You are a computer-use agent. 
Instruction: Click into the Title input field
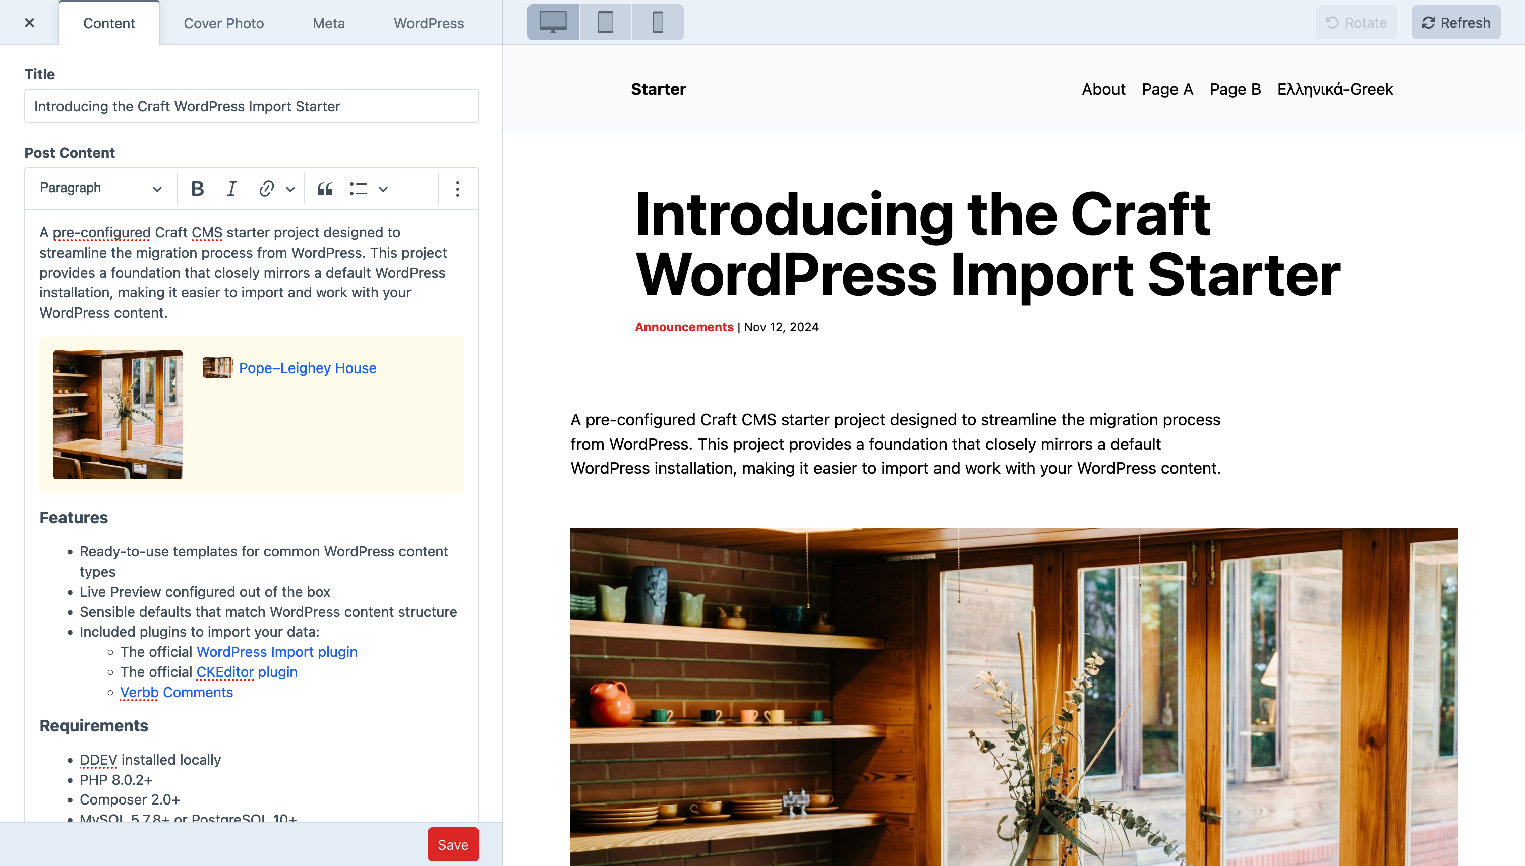pos(251,106)
